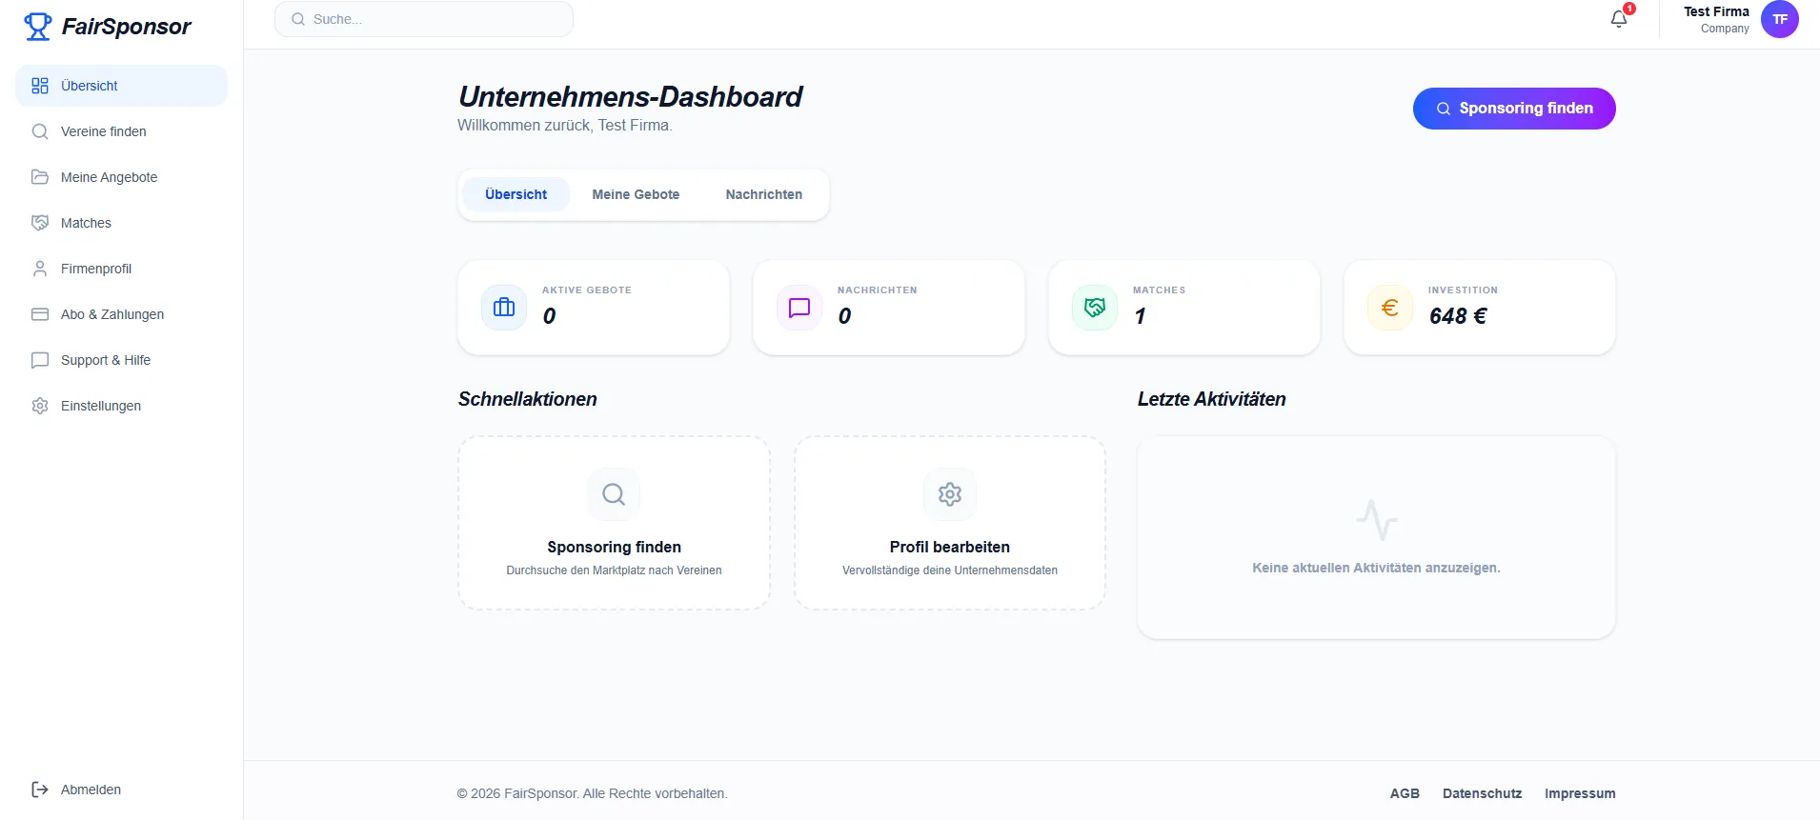The image size is (1820, 820).
Task: Focus the Suche search field
Action: [424, 19]
